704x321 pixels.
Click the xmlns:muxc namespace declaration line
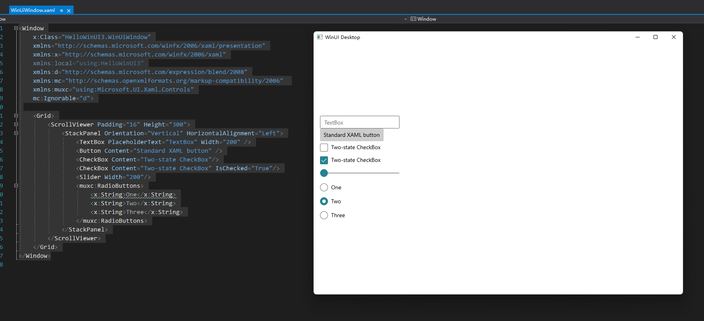(113, 89)
